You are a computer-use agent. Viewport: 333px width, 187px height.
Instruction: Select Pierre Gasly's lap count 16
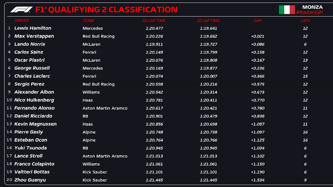(305, 132)
